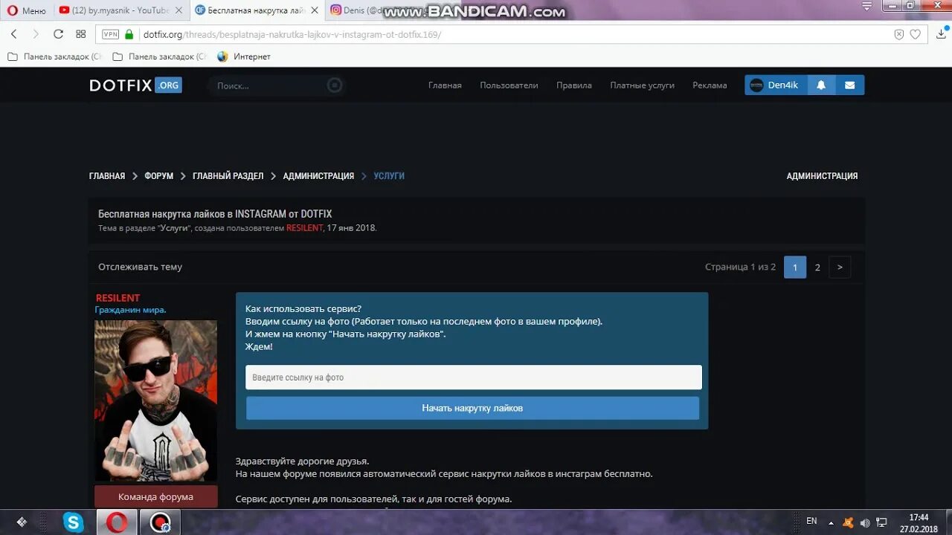
Task: Open volume speaker tray icon
Action: click(865, 522)
